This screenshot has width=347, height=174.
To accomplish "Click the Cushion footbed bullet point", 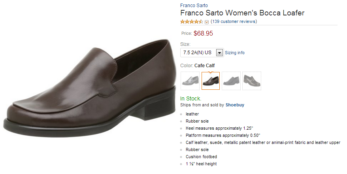I will pos(202,157).
